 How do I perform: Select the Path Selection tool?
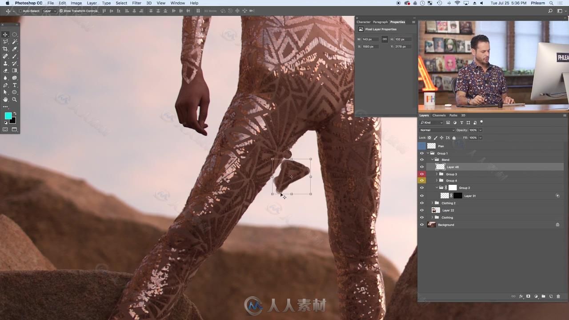(5, 92)
